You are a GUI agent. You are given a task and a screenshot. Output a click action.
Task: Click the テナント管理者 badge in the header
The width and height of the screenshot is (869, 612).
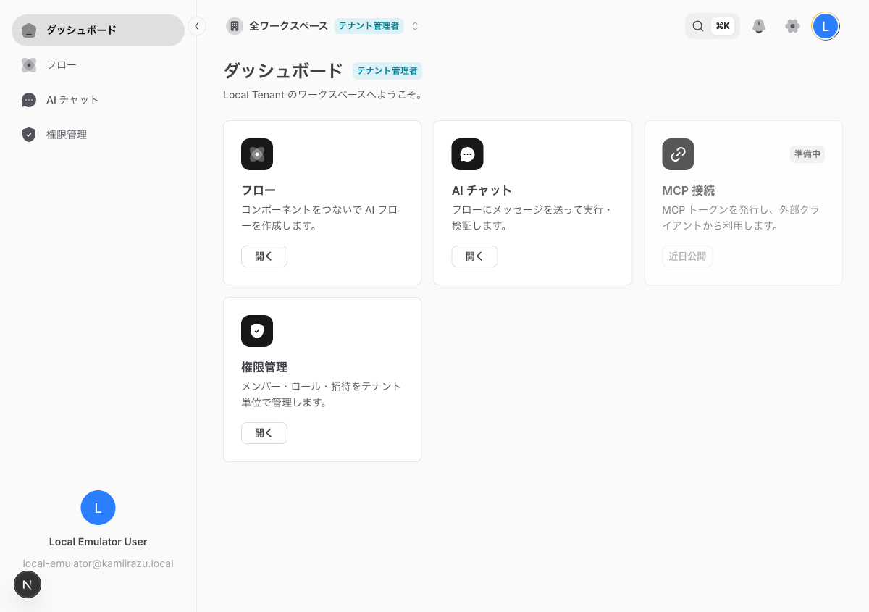click(369, 26)
